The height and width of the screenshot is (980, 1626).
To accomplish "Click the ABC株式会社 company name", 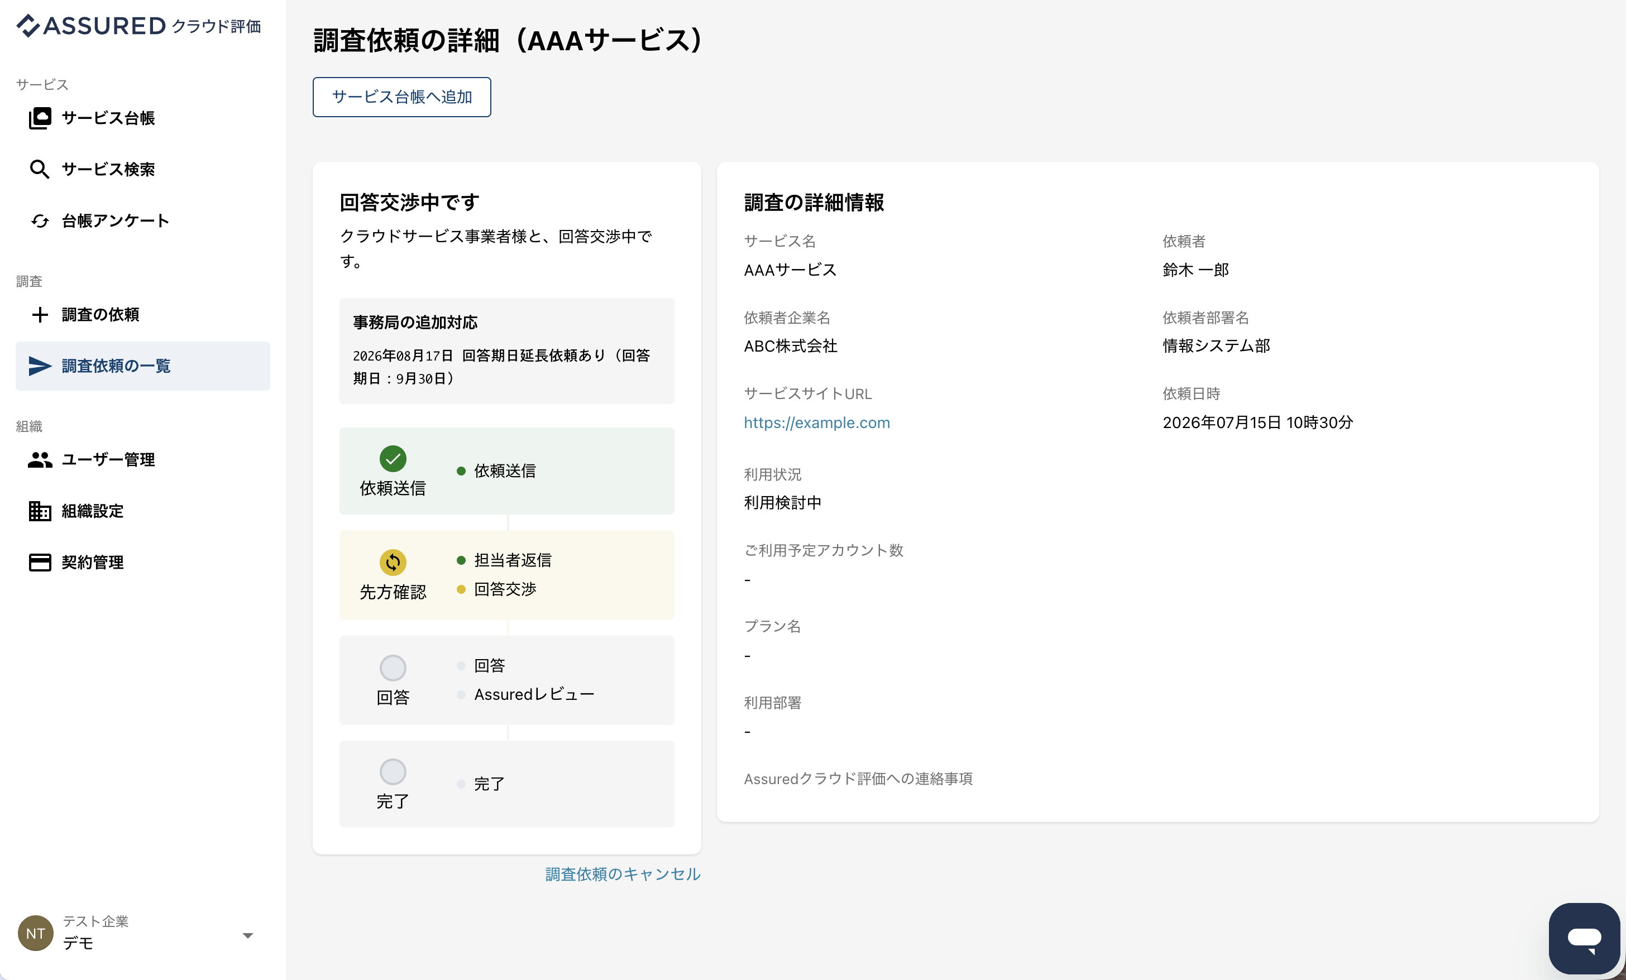I will coord(790,345).
